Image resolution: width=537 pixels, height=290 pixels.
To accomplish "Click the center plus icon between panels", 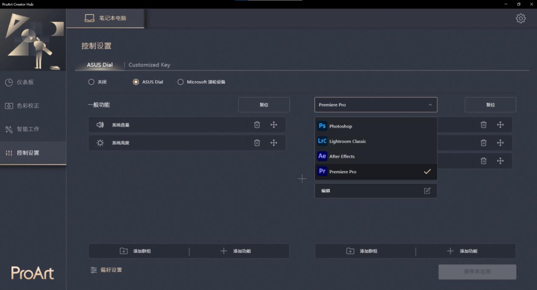I will pos(302,179).
